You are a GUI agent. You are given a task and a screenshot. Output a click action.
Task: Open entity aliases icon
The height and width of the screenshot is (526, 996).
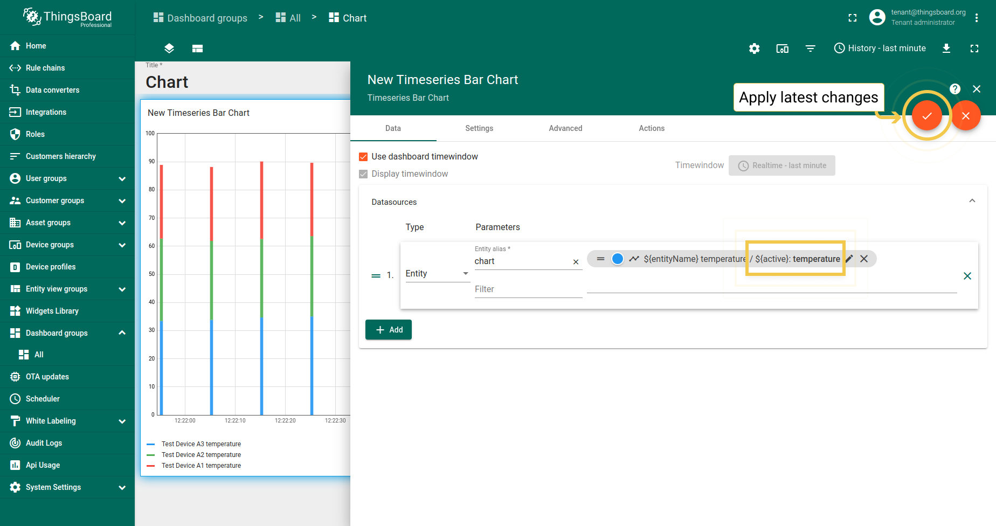[x=783, y=49]
